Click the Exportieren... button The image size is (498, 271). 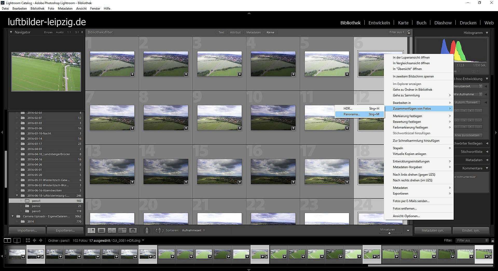65,230
